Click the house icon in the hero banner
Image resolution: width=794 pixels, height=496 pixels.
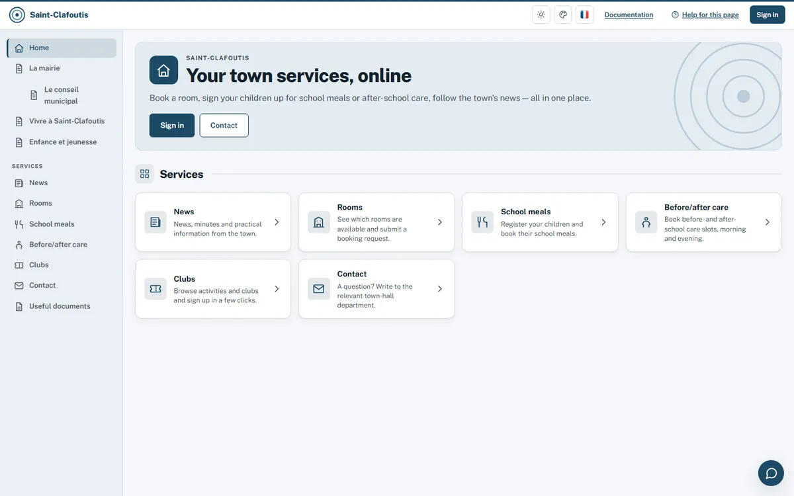pos(163,70)
